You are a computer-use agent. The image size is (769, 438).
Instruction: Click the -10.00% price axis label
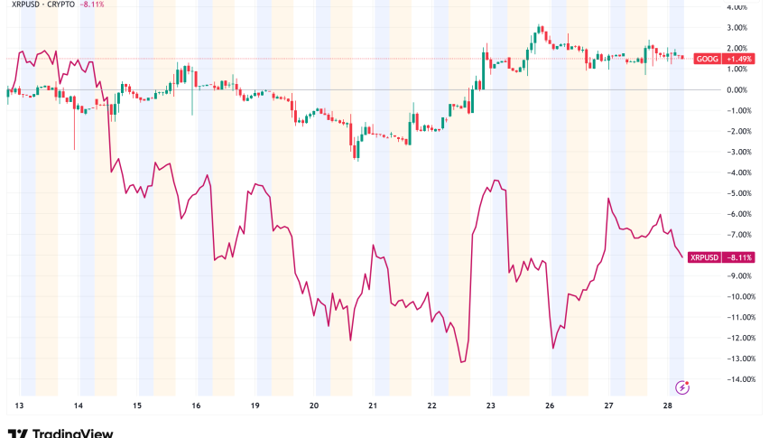coord(740,296)
